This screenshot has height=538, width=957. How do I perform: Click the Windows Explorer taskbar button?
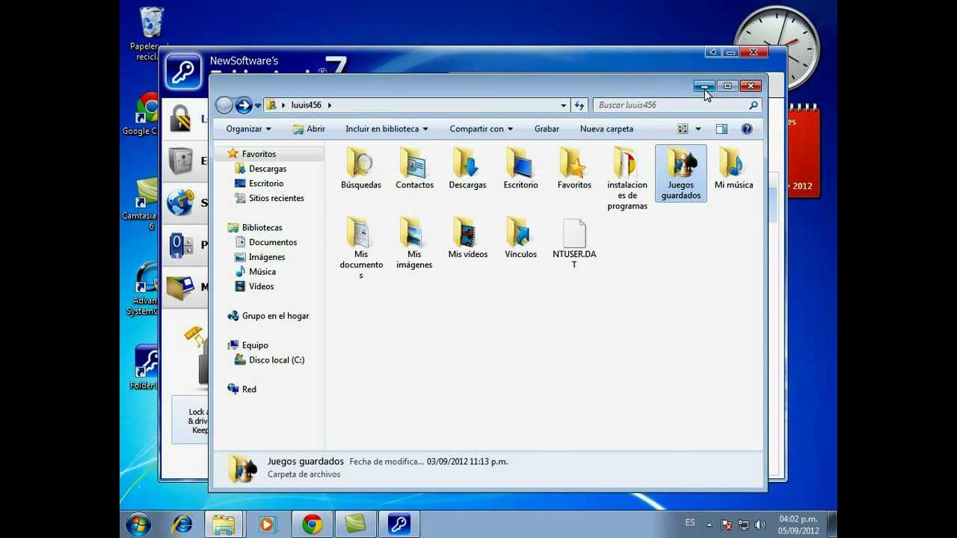pyautogui.click(x=224, y=525)
